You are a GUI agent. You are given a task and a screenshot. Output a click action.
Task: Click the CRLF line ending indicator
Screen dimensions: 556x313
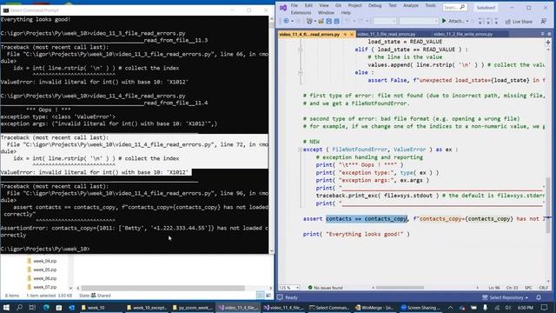(x=543, y=288)
